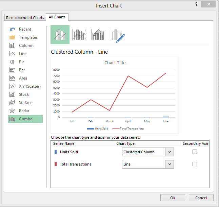The width and height of the screenshot is (219, 207).
Task: Switch to Recommended Charts tab
Action: point(25,18)
